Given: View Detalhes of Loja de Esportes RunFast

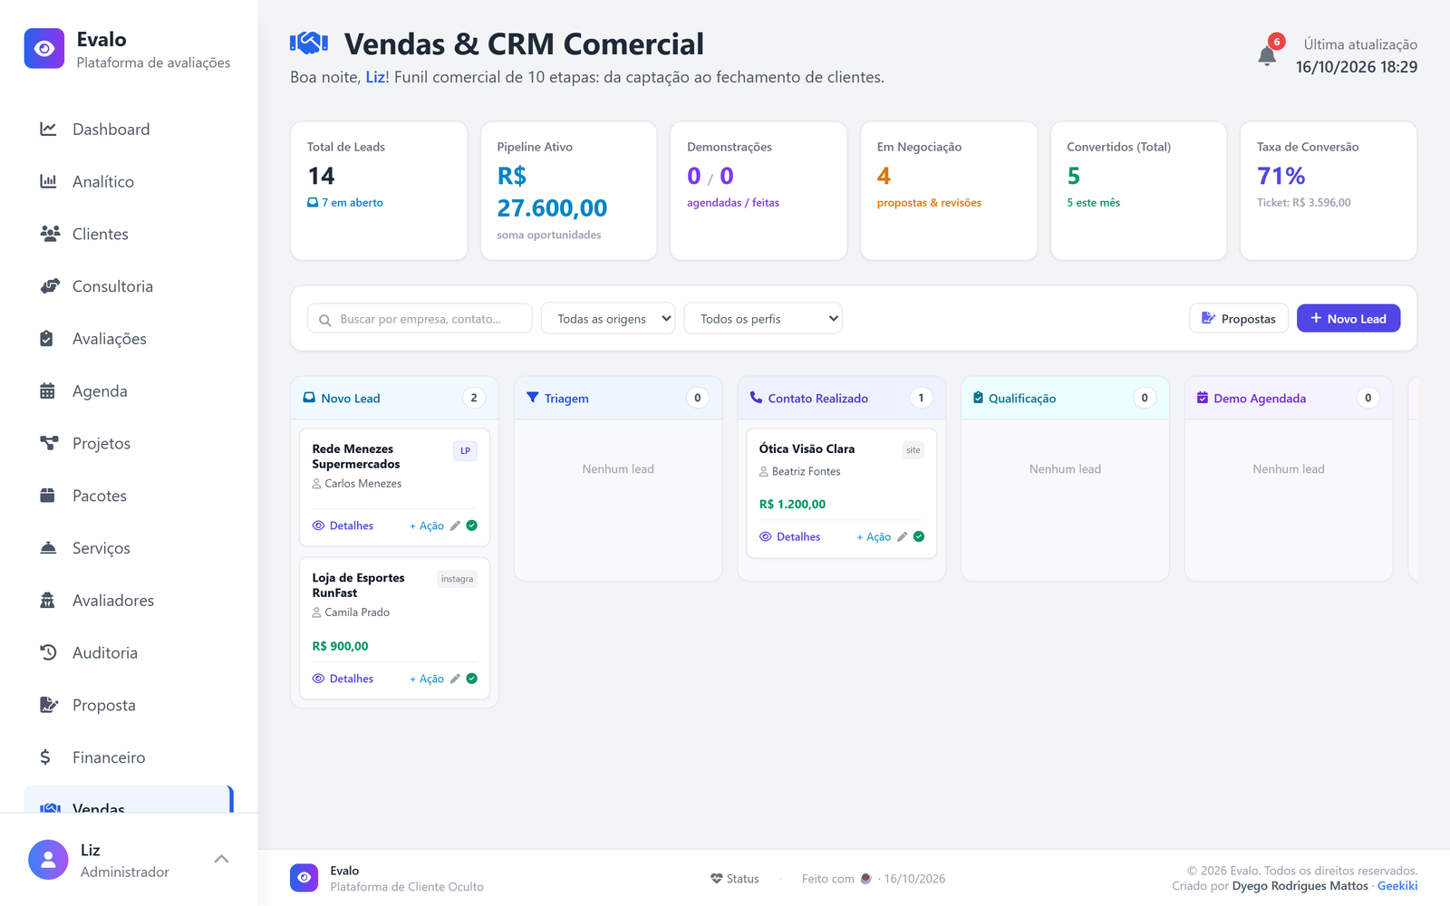Looking at the screenshot, I should (343, 679).
